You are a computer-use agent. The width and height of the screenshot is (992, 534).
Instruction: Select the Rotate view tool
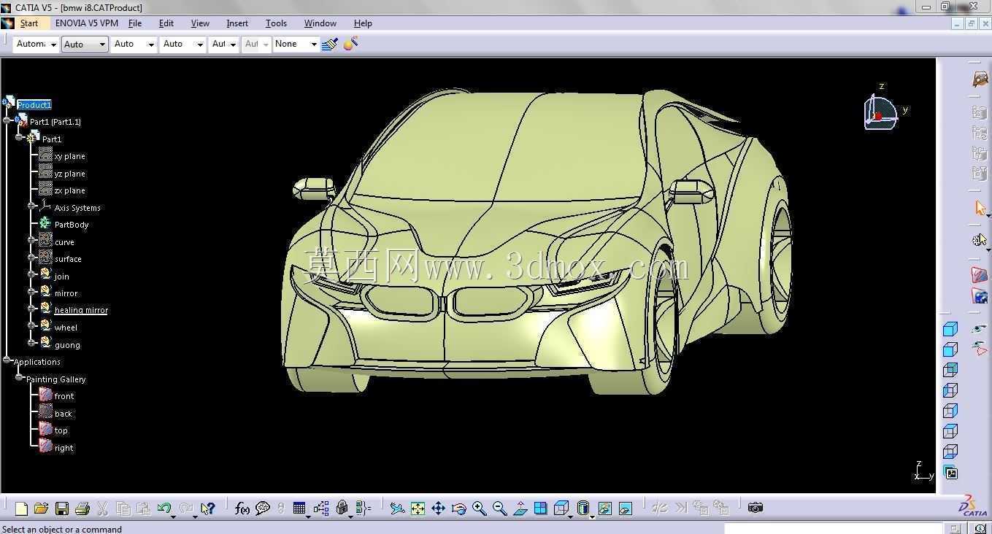[x=459, y=508]
